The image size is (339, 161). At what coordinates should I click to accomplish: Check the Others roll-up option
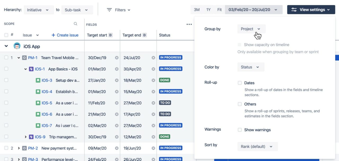click(x=240, y=104)
